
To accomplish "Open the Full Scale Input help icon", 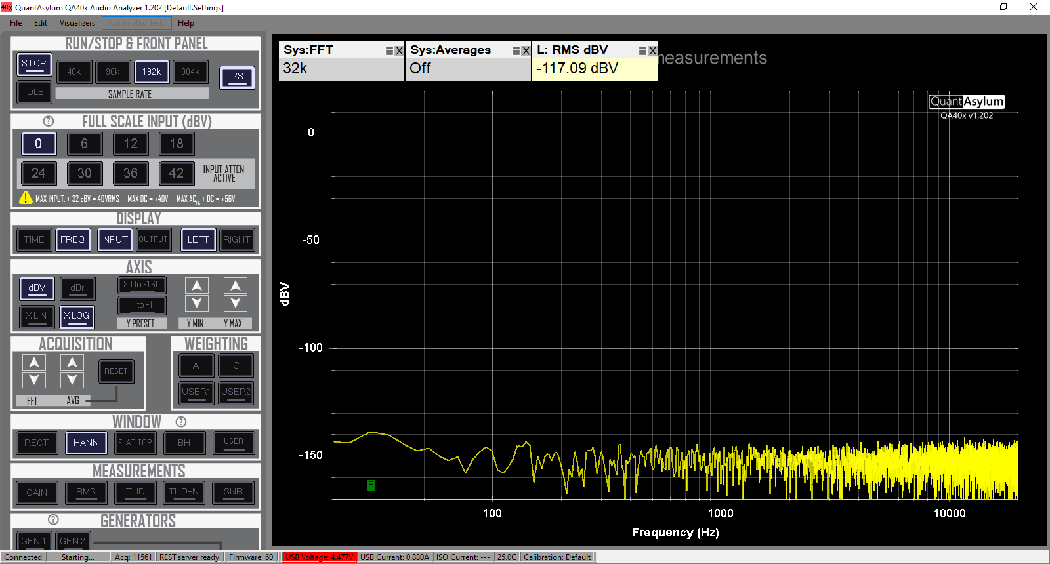I will coord(48,121).
